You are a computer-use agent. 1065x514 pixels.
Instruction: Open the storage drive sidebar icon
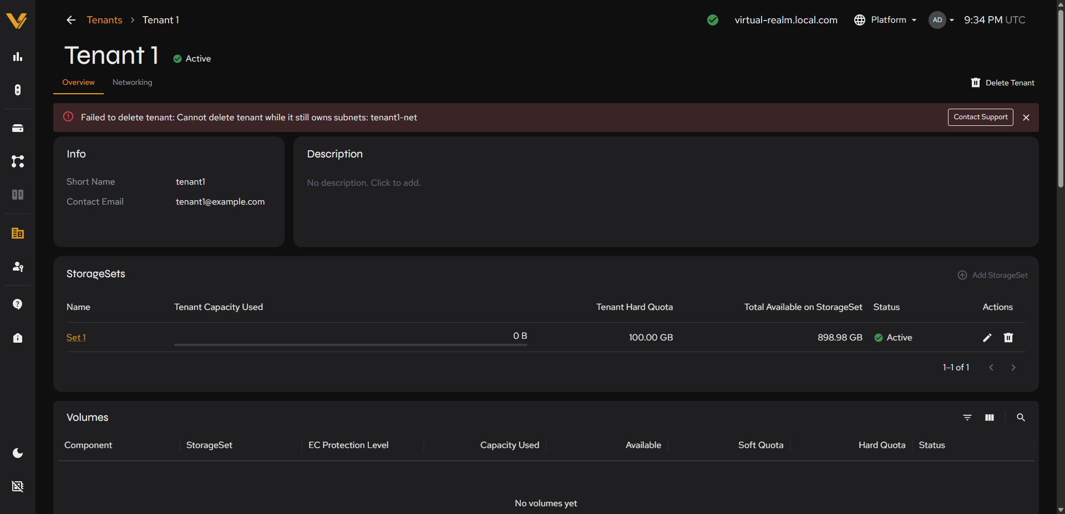(x=18, y=128)
